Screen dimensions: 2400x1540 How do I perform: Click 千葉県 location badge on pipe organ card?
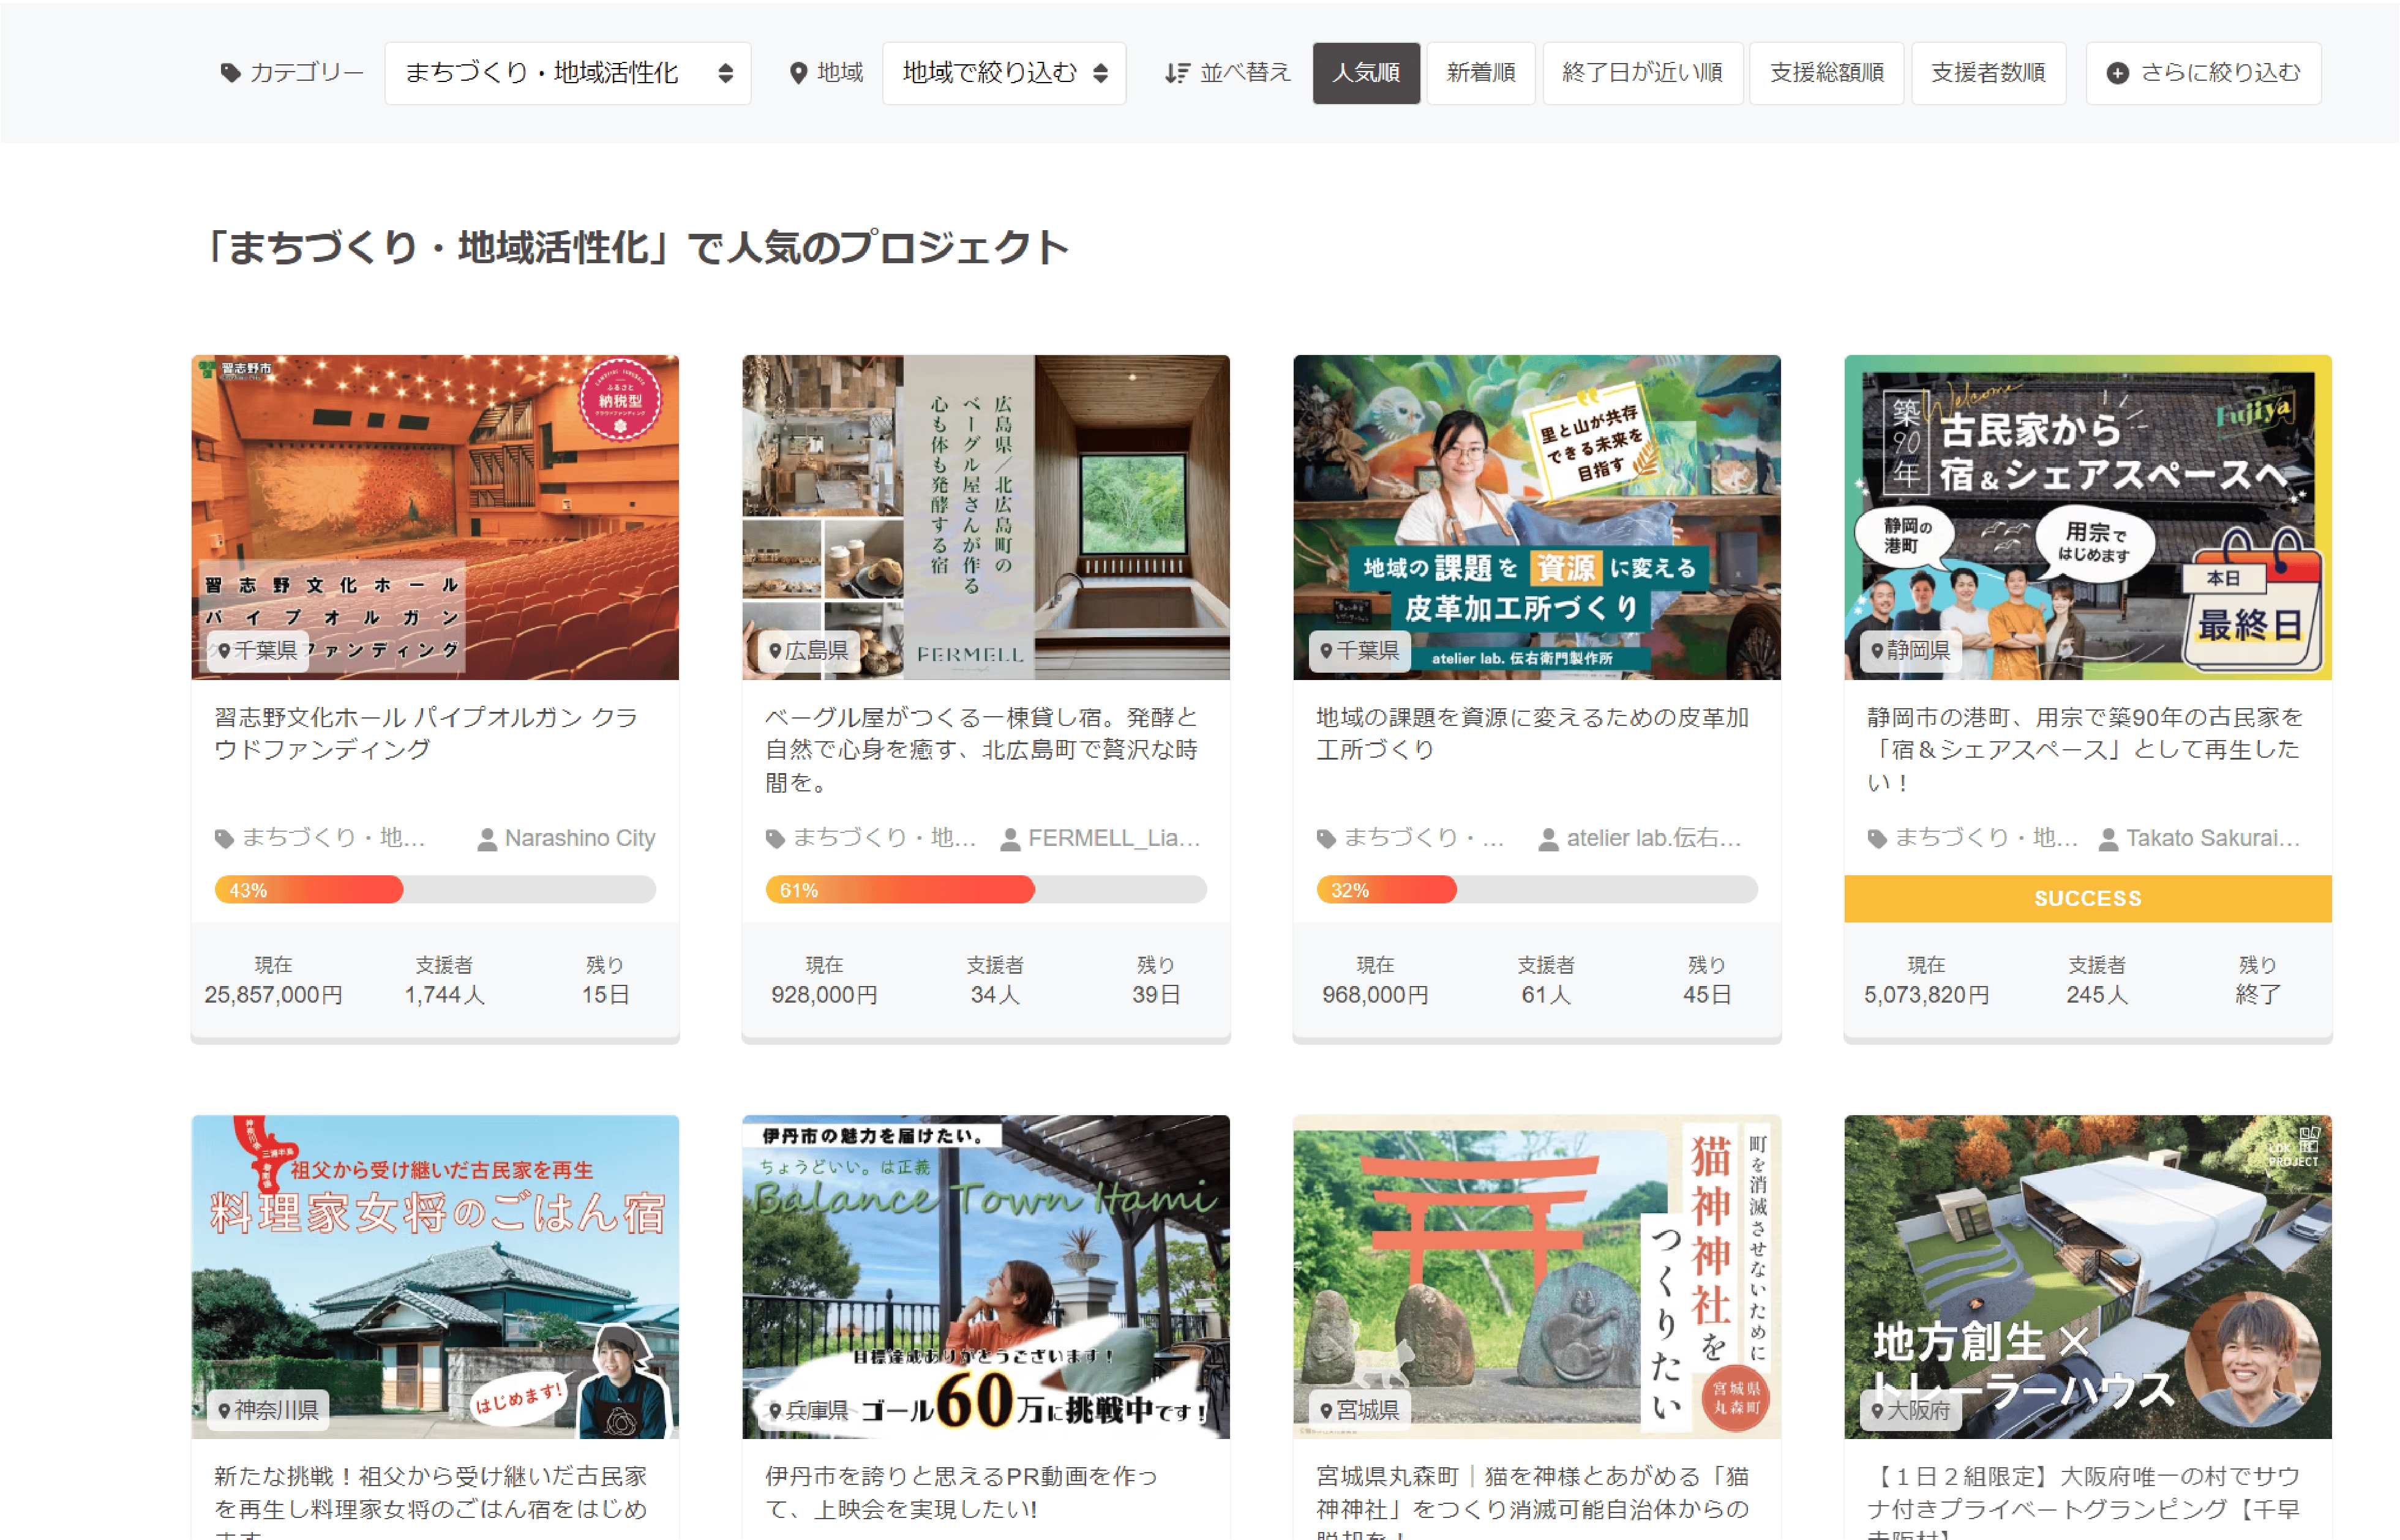coord(257,651)
